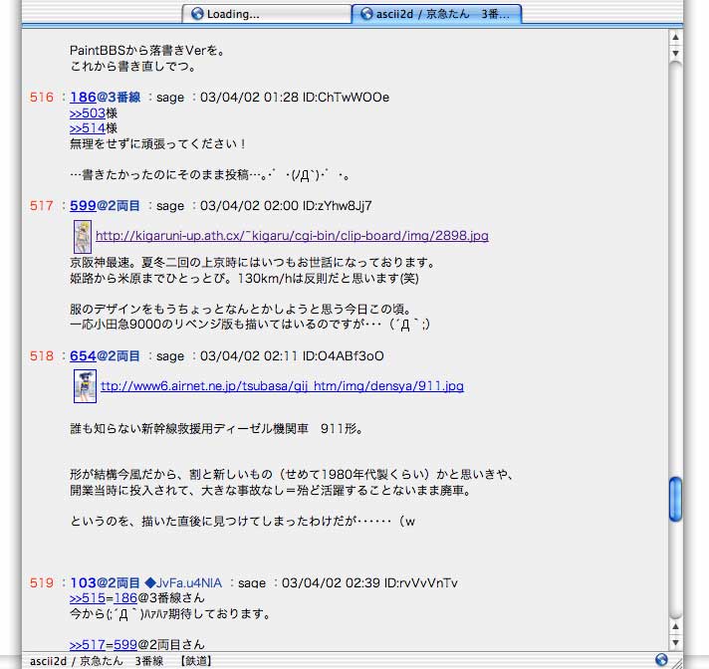The image size is (709, 669).
Task: Click the post number 519
Action: [x=42, y=582]
